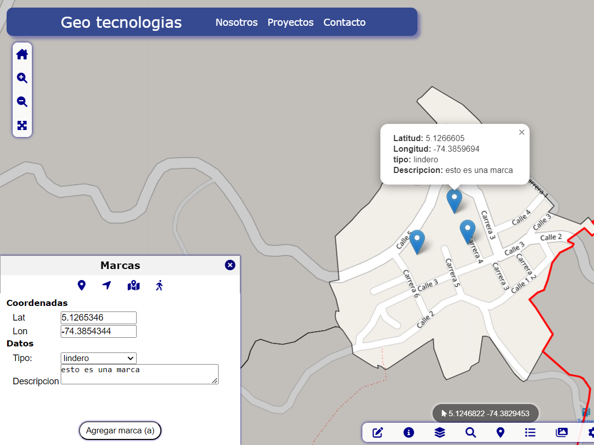Select the walking person icon in Marcas

[x=159, y=286]
